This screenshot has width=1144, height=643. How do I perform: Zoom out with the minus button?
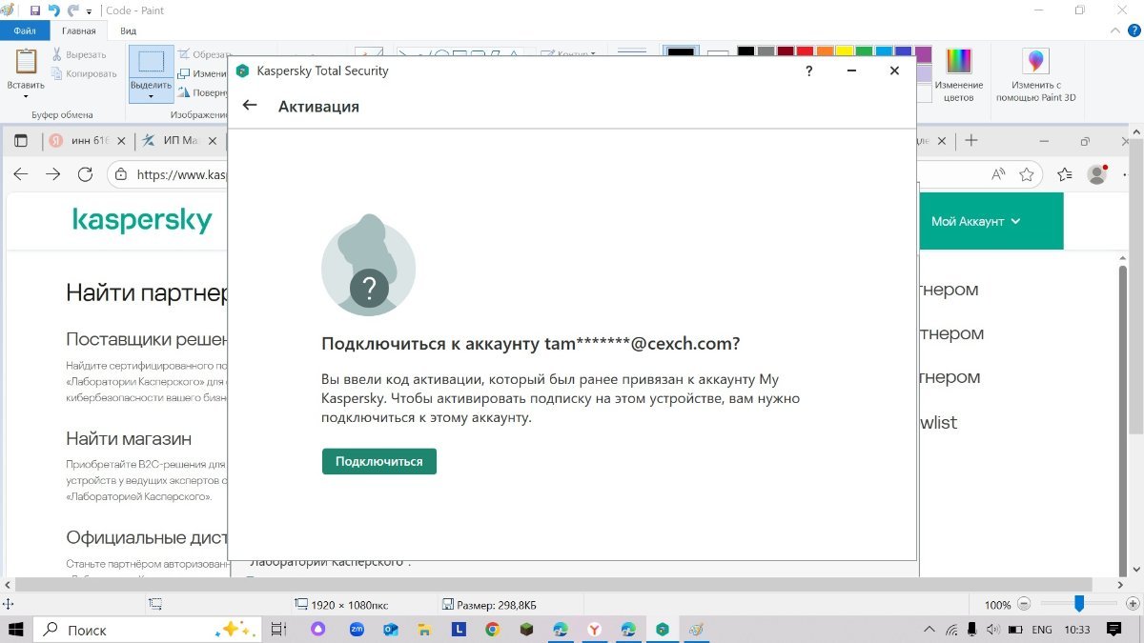tap(1024, 604)
